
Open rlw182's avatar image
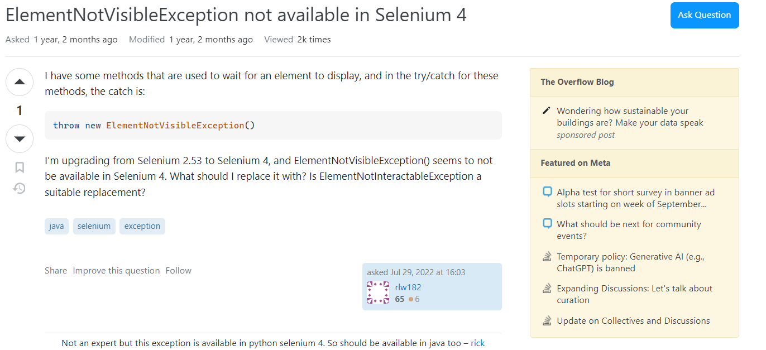378,293
